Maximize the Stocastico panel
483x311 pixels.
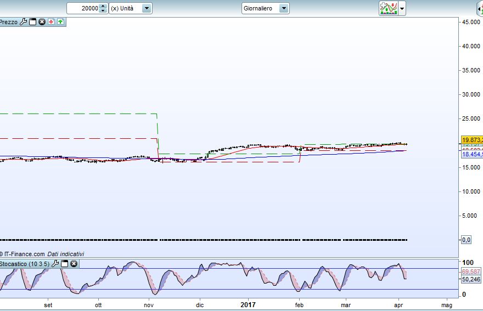(x=64, y=264)
